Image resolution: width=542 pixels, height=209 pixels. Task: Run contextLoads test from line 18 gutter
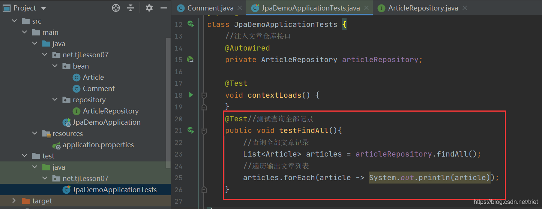tap(191, 95)
